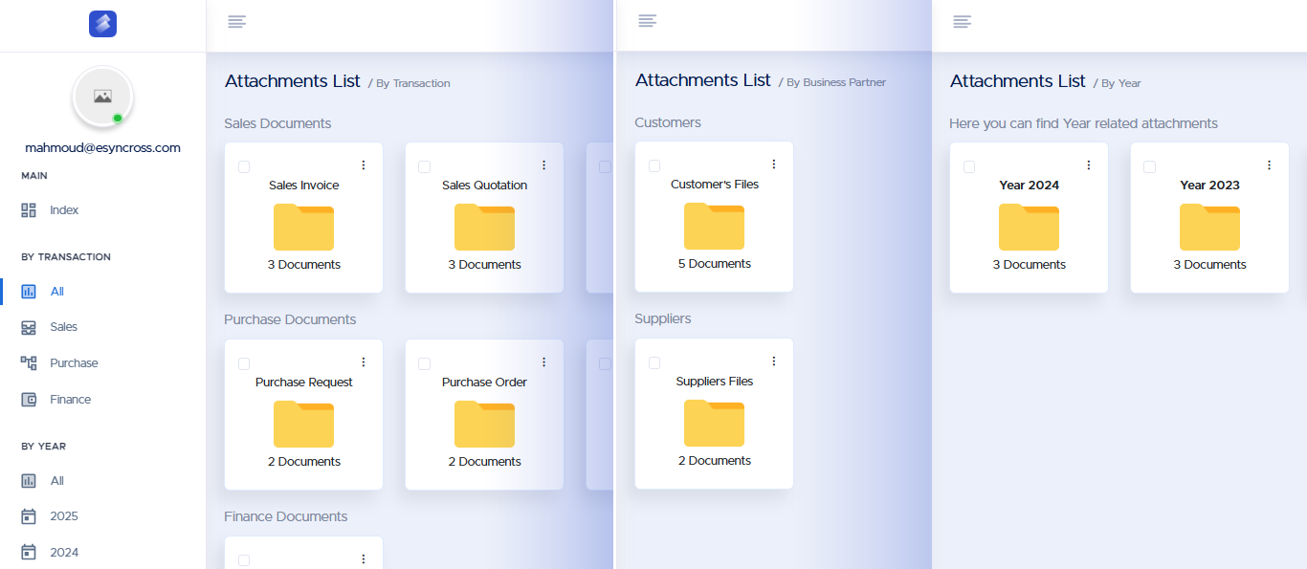The height and width of the screenshot is (569, 1307).
Task: Open Sales in the sidebar
Action: pyautogui.click(x=63, y=327)
